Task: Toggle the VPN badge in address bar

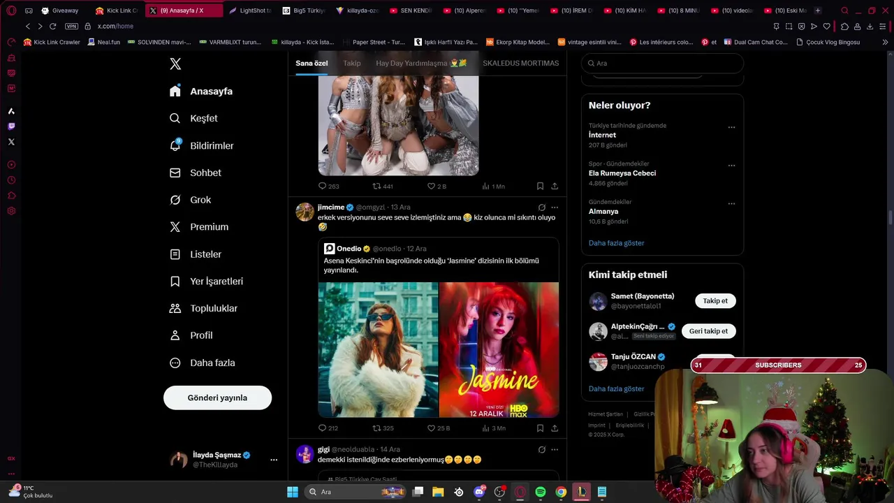Action: pos(71,26)
